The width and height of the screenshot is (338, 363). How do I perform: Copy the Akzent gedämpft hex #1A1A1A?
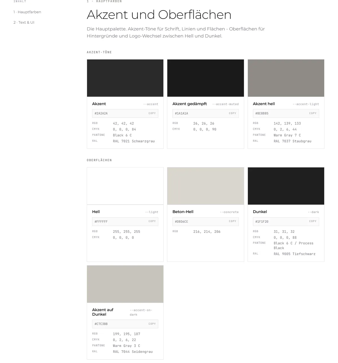[232, 113]
